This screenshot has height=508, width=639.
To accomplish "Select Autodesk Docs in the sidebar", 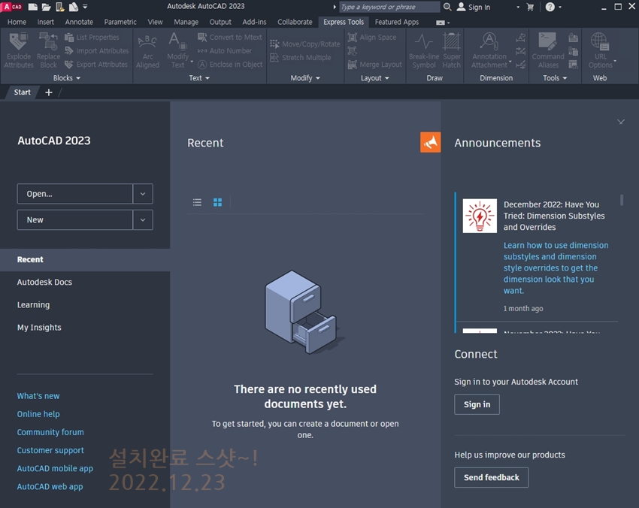I will 44,283.
